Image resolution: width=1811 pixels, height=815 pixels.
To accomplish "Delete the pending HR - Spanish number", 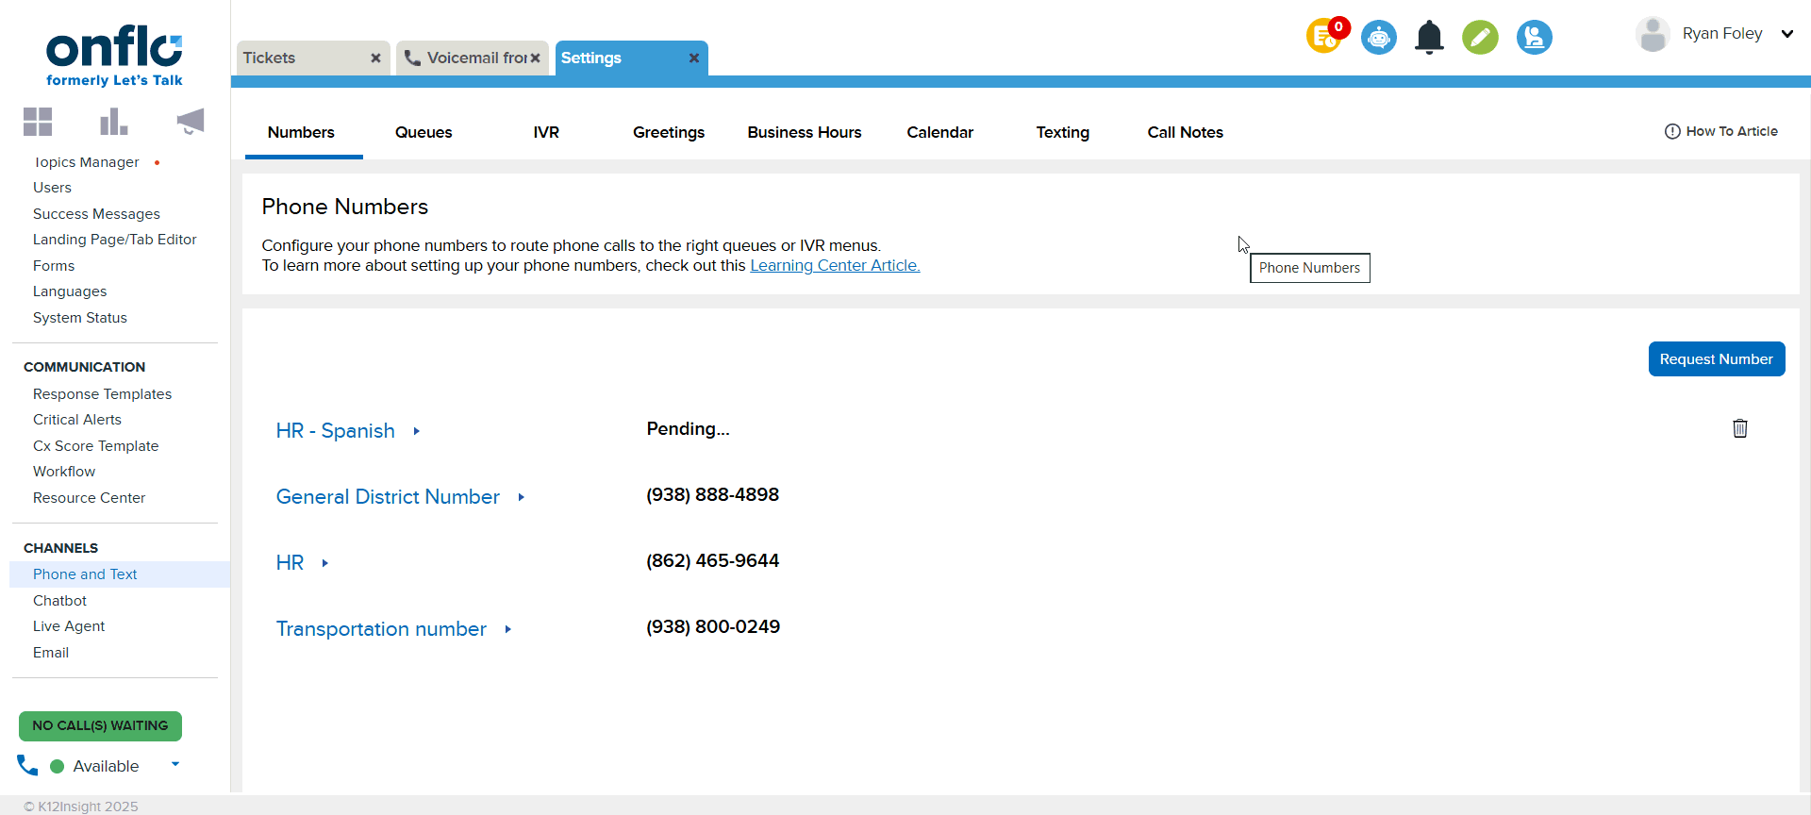I will tap(1739, 429).
